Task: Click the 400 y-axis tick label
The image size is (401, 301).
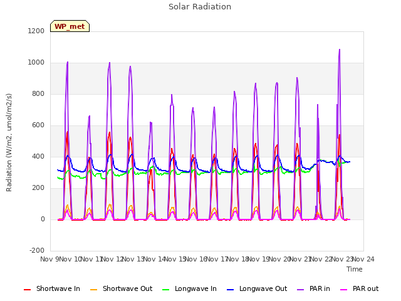Action: tap(38, 156)
